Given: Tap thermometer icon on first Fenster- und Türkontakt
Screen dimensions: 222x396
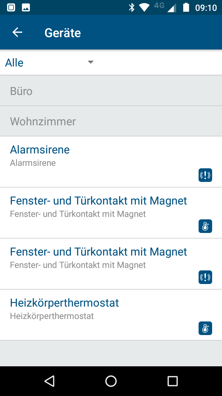Looking at the screenshot, I should [x=205, y=226].
